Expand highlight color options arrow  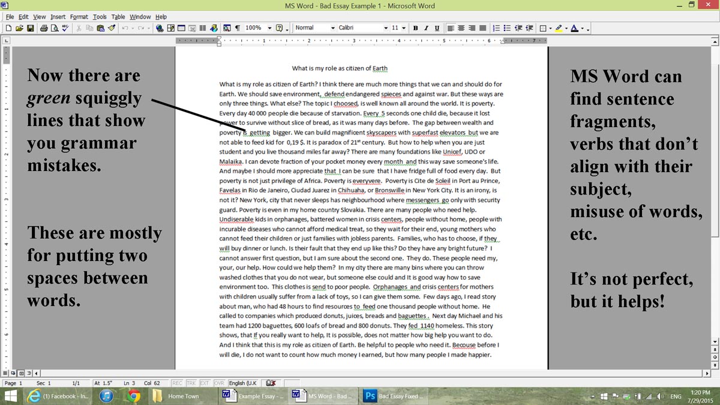pyautogui.click(x=566, y=28)
